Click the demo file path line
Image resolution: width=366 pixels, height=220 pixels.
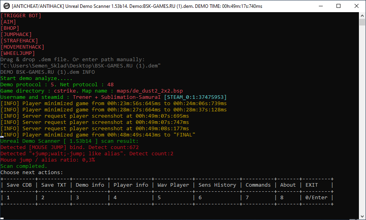(81, 65)
